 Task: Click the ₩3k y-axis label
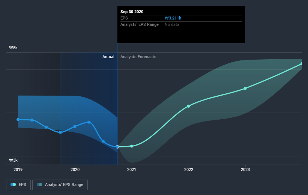point(14,160)
